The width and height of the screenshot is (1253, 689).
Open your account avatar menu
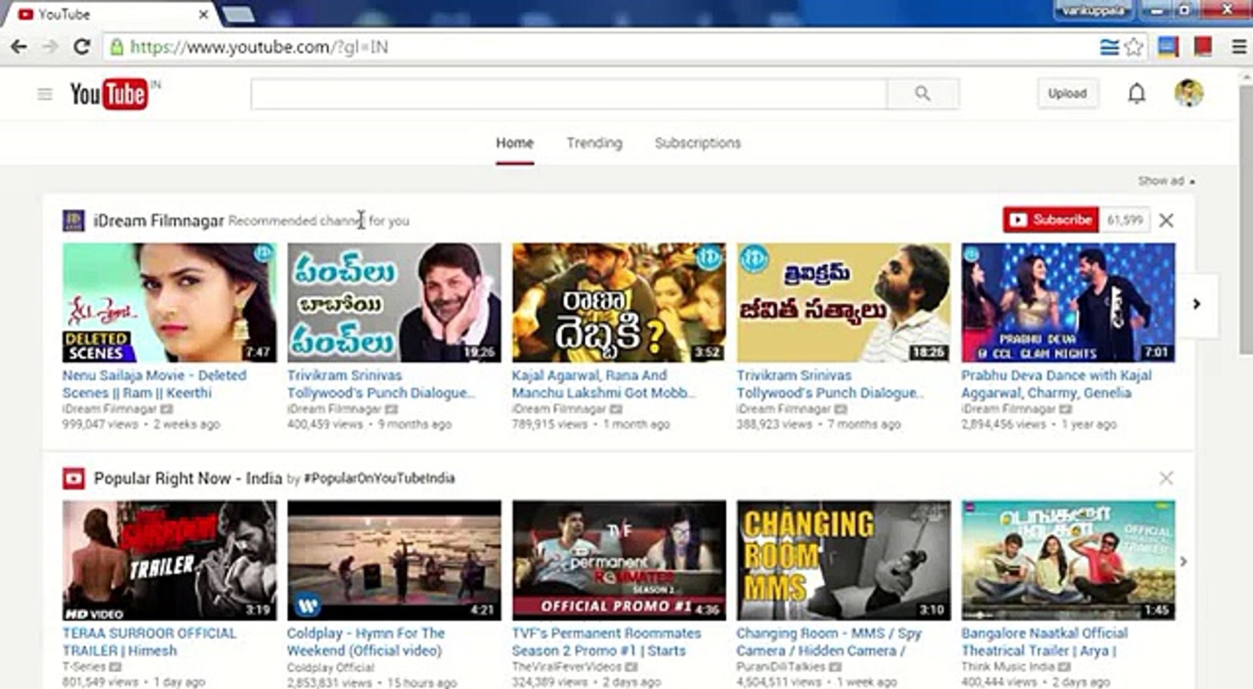click(x=1189, y=93)
